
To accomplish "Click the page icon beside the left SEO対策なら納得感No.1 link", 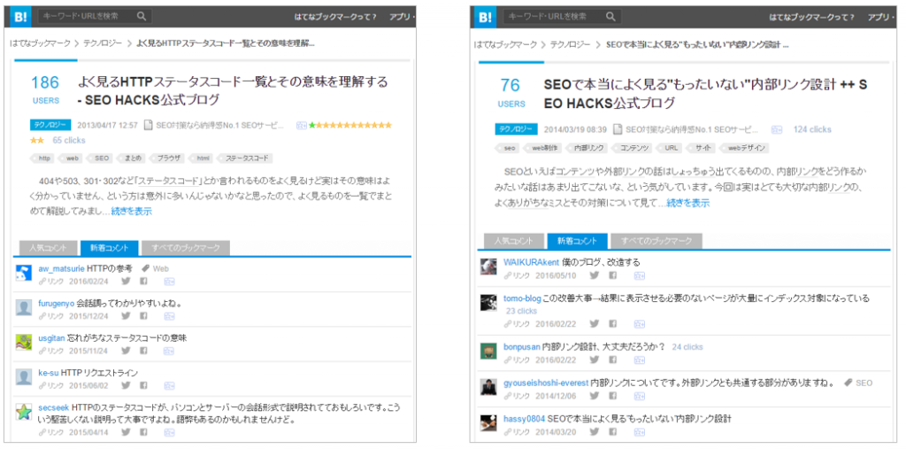I will click(149, 125).
